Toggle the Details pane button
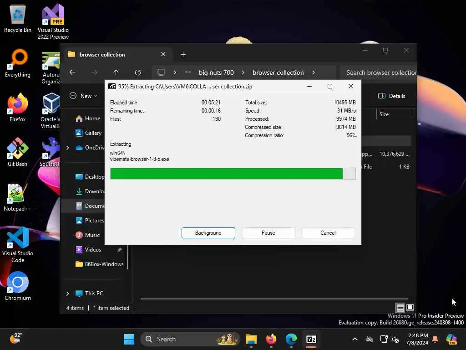 point(392,96)
